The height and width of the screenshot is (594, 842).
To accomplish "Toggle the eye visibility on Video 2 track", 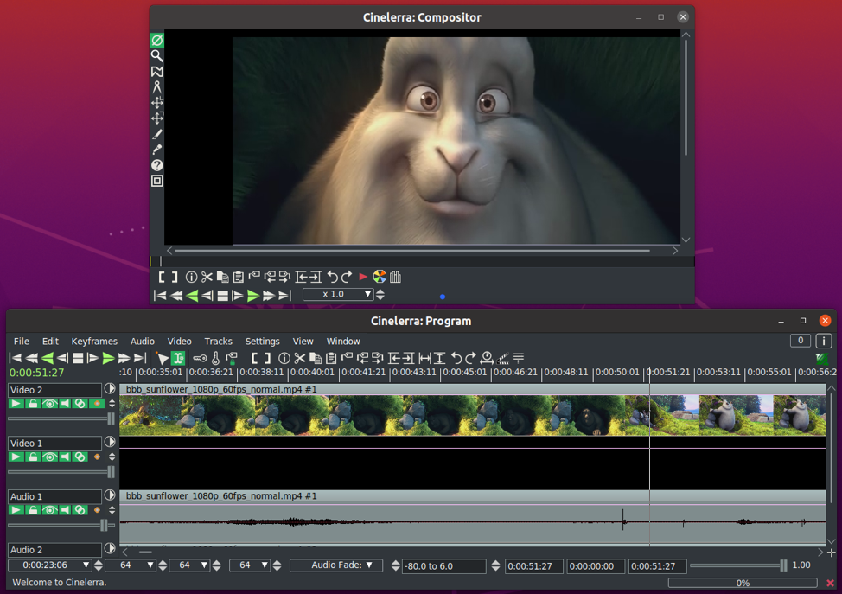I will (49, 404).
